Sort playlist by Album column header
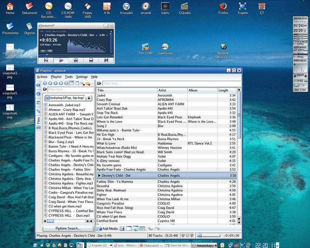 (x=203, y=90)
